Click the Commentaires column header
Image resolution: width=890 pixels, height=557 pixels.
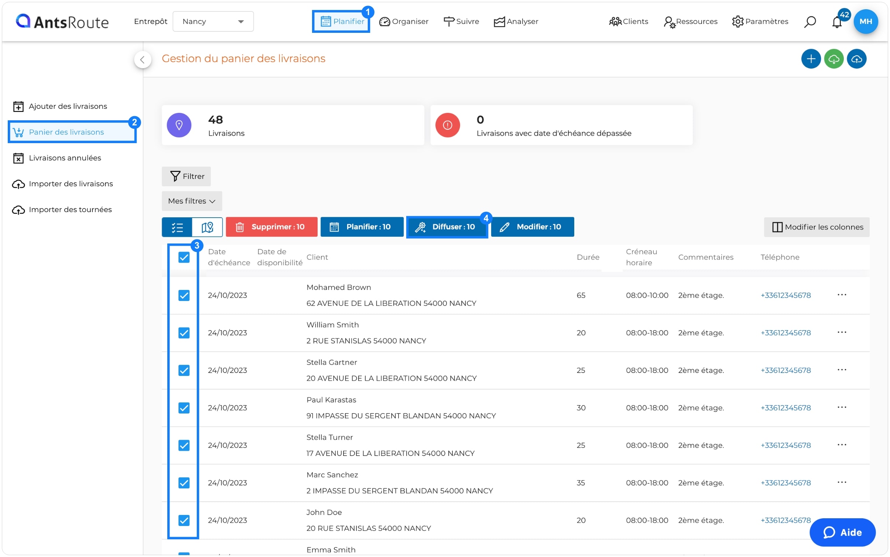click(705, 257)
